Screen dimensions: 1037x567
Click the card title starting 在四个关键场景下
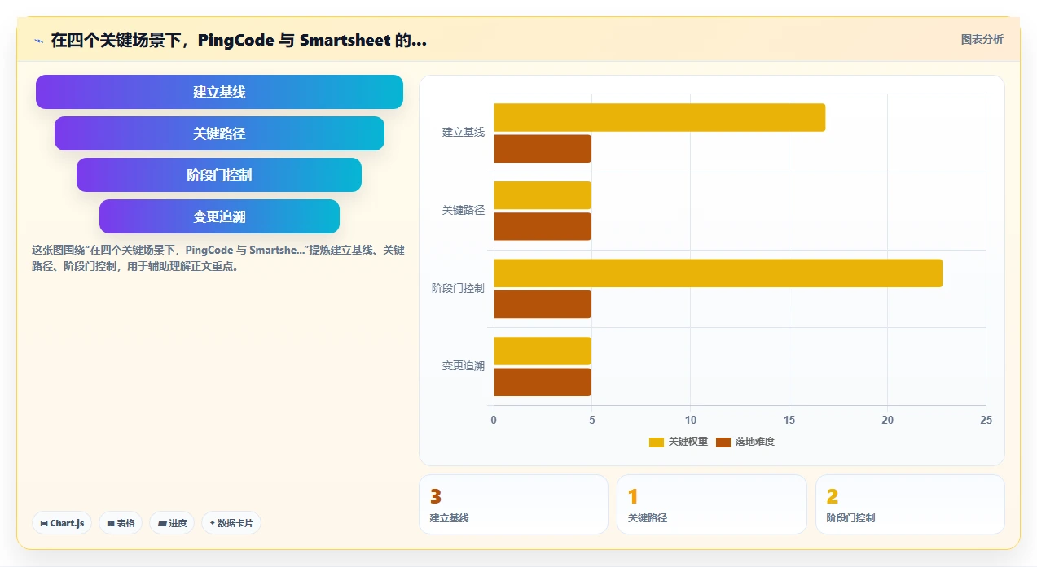point(239,40)
